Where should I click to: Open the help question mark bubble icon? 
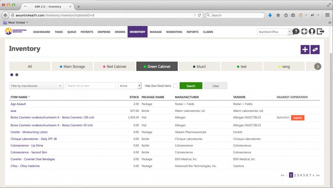296,32
